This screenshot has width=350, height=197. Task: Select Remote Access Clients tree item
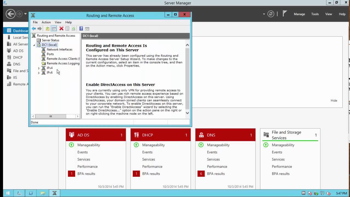click(x=63, y=59)
